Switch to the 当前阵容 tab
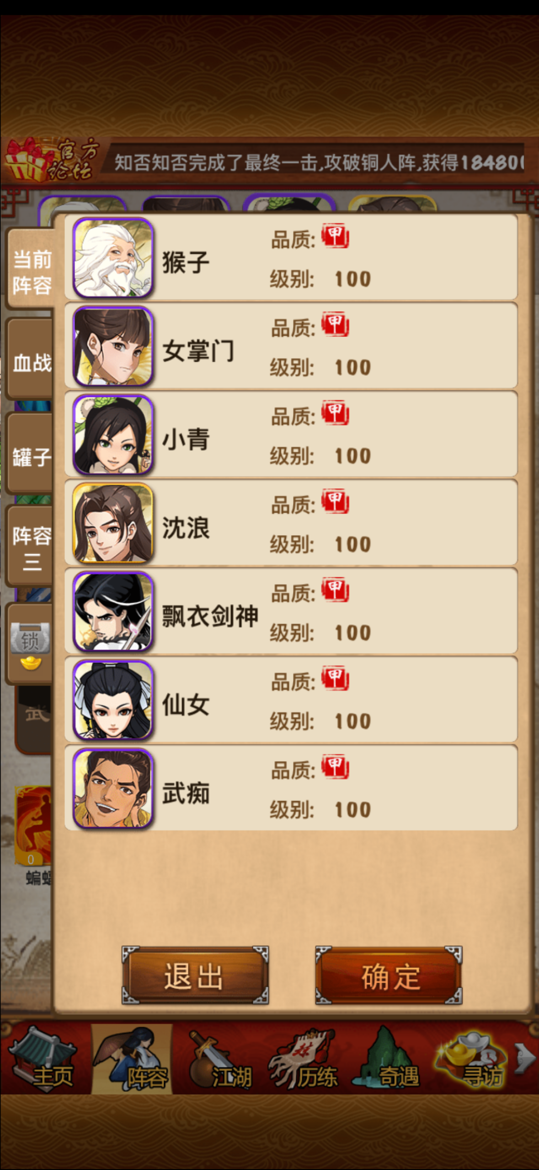This screenshot has width=539, height=1170. pos(31,270)
